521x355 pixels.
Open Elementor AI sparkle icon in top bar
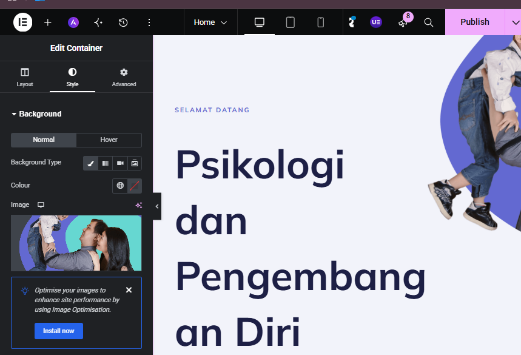coord(98,22)
